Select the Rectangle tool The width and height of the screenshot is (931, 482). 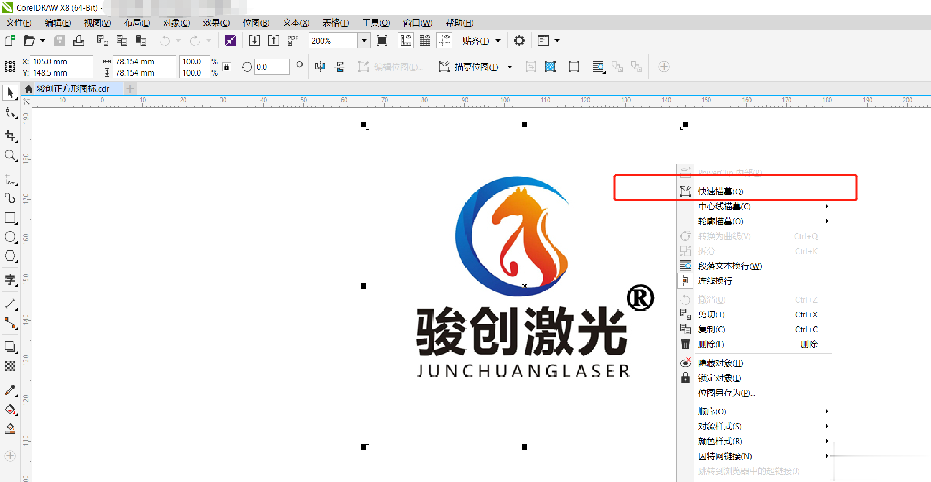pos(10,218)
